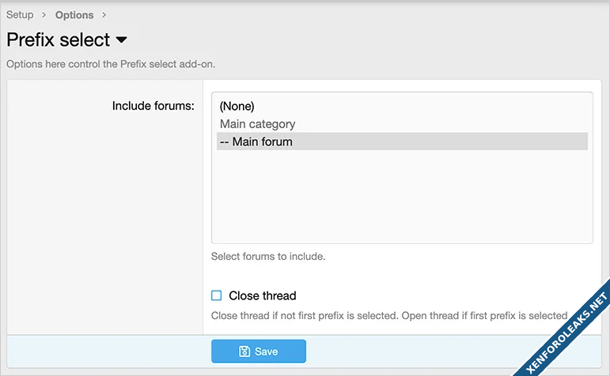
Task: Select Main category in forums list
Action: [257, 124]
